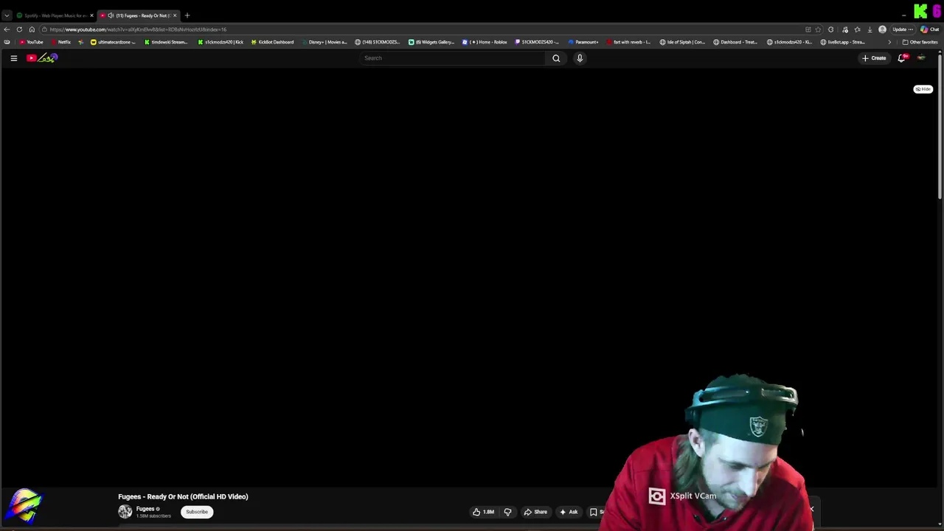The image size is (944, 531).
Task: Open the Dashboard - Treat bookmark
Action: pyautogui.click(x=735, y=42)
